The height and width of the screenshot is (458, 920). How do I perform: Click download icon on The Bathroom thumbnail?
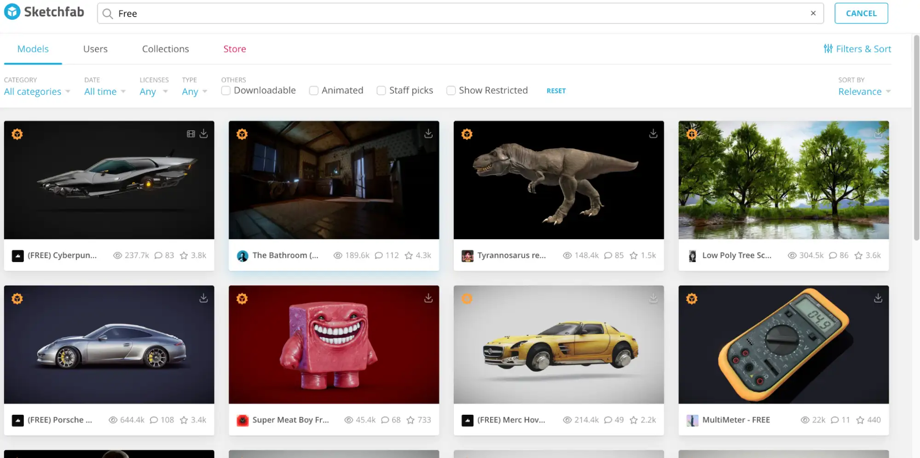428,133
